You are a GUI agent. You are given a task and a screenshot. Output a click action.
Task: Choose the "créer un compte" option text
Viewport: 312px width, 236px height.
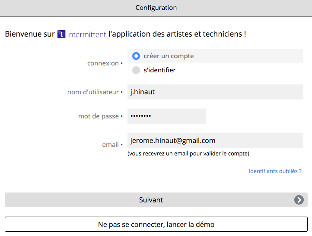[169, 56]
